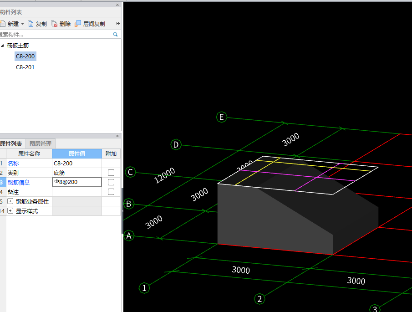
Task: Toggle the 钢筋信息 附加 checkbox
Action: click(111, 182)
